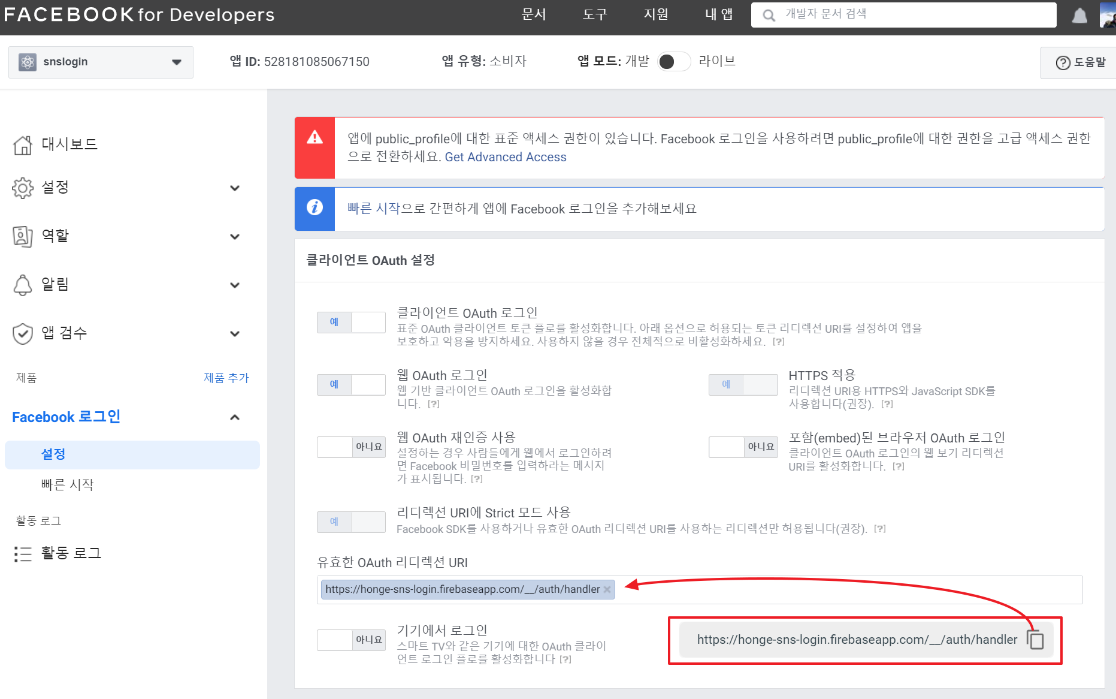1116x699 pixels.
Task: Open 도구 in top navigation
Action: pyautogui.click(x=595, y=14)
